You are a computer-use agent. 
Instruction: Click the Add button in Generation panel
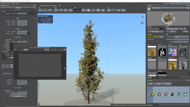coord(150,84)
